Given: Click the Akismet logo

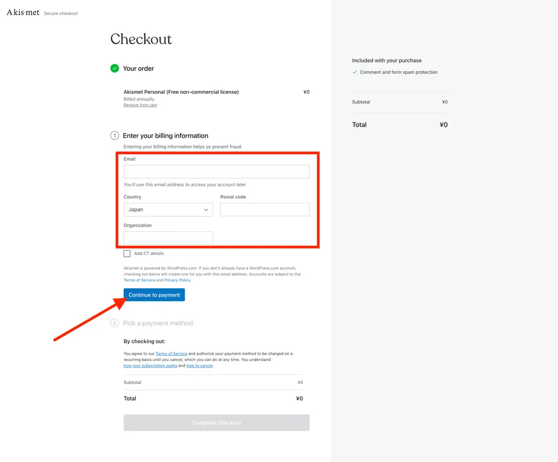Looking at the screenshot, I should tap(23, 12).
